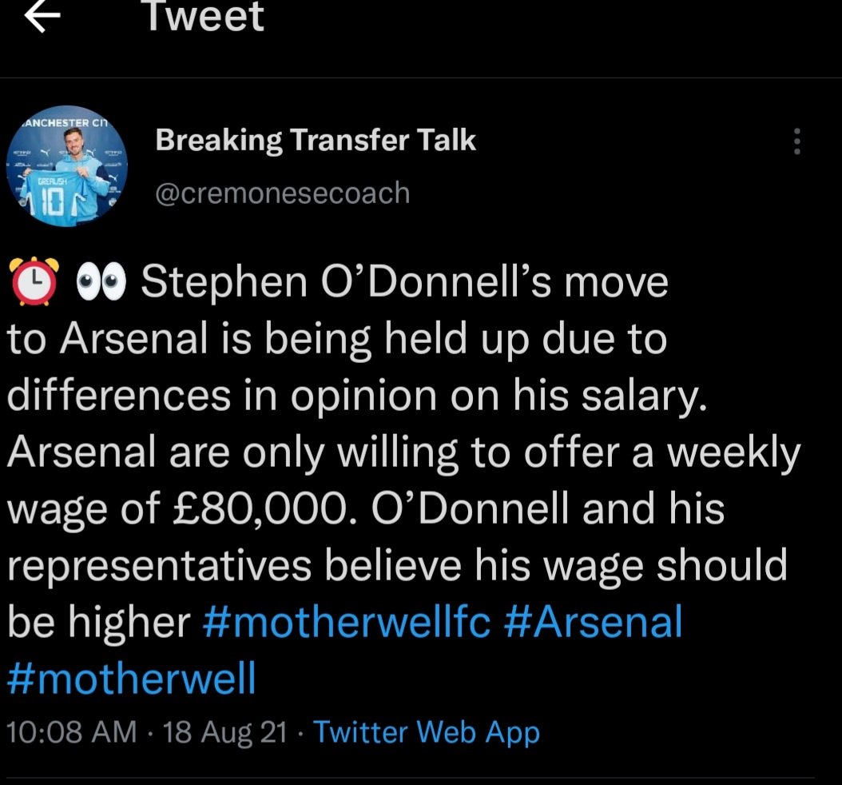Viewport: 842px width, 785px height.
Task: Click the alarm clock emoji
Action: click(x=34, y=283)
